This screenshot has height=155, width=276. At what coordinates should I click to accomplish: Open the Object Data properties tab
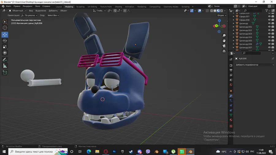pyautogui.click(x=231, y=115)
